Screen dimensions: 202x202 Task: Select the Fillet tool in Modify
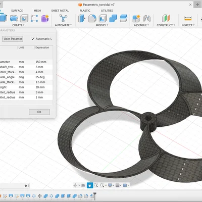click(x=92, y=18)
